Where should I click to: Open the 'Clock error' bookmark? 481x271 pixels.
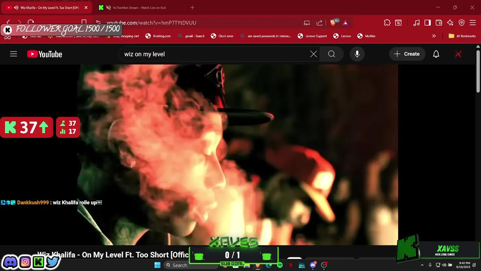(222, 36)
